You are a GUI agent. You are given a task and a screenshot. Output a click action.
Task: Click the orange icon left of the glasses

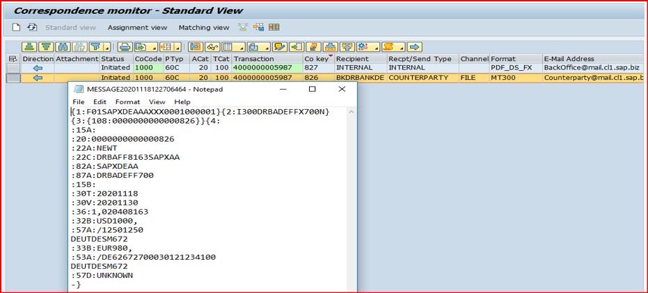point(196,47)
